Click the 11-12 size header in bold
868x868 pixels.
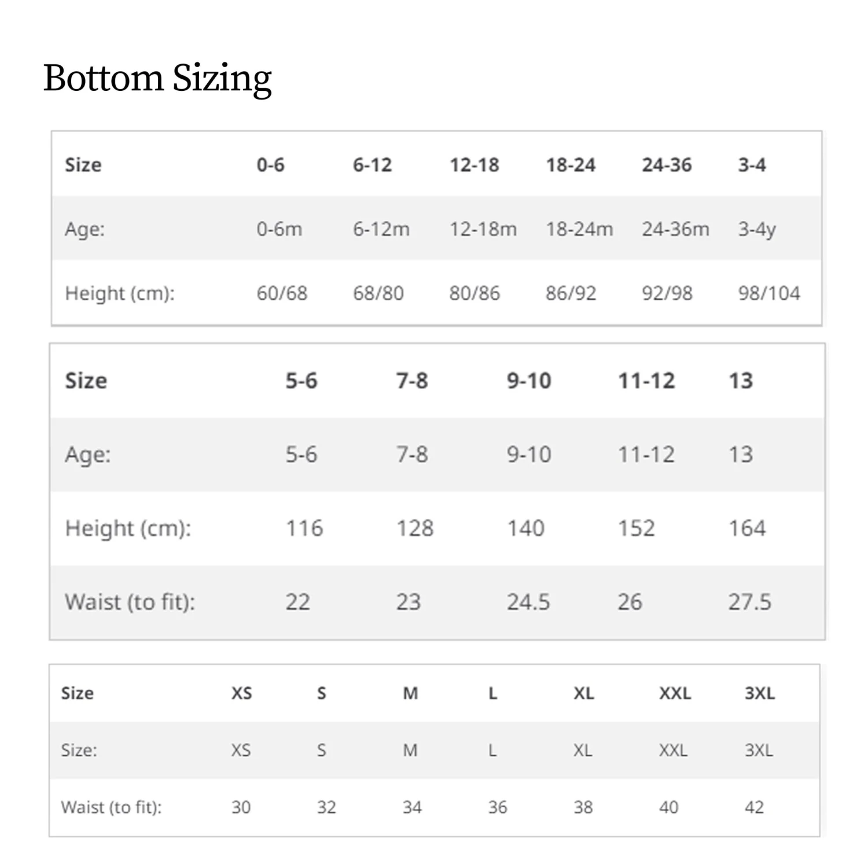click(646, 381)
